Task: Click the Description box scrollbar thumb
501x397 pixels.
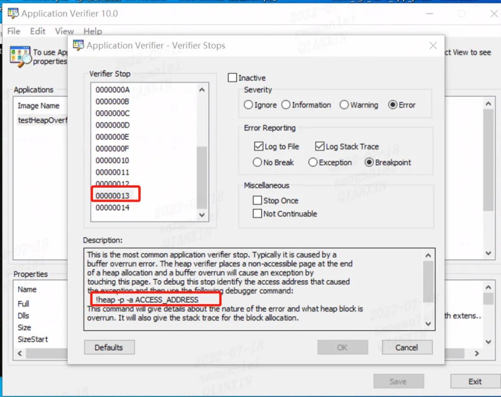Action: click(x=428, y=282)
